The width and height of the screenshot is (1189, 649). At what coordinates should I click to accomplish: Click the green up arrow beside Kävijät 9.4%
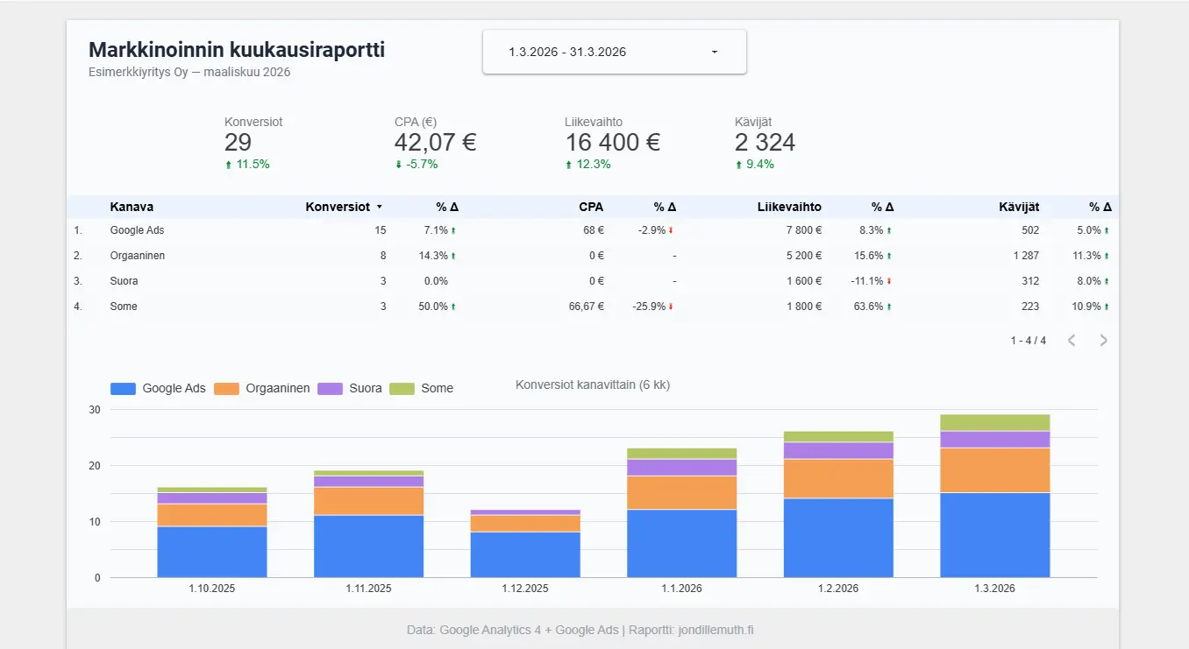click(740, 164)
